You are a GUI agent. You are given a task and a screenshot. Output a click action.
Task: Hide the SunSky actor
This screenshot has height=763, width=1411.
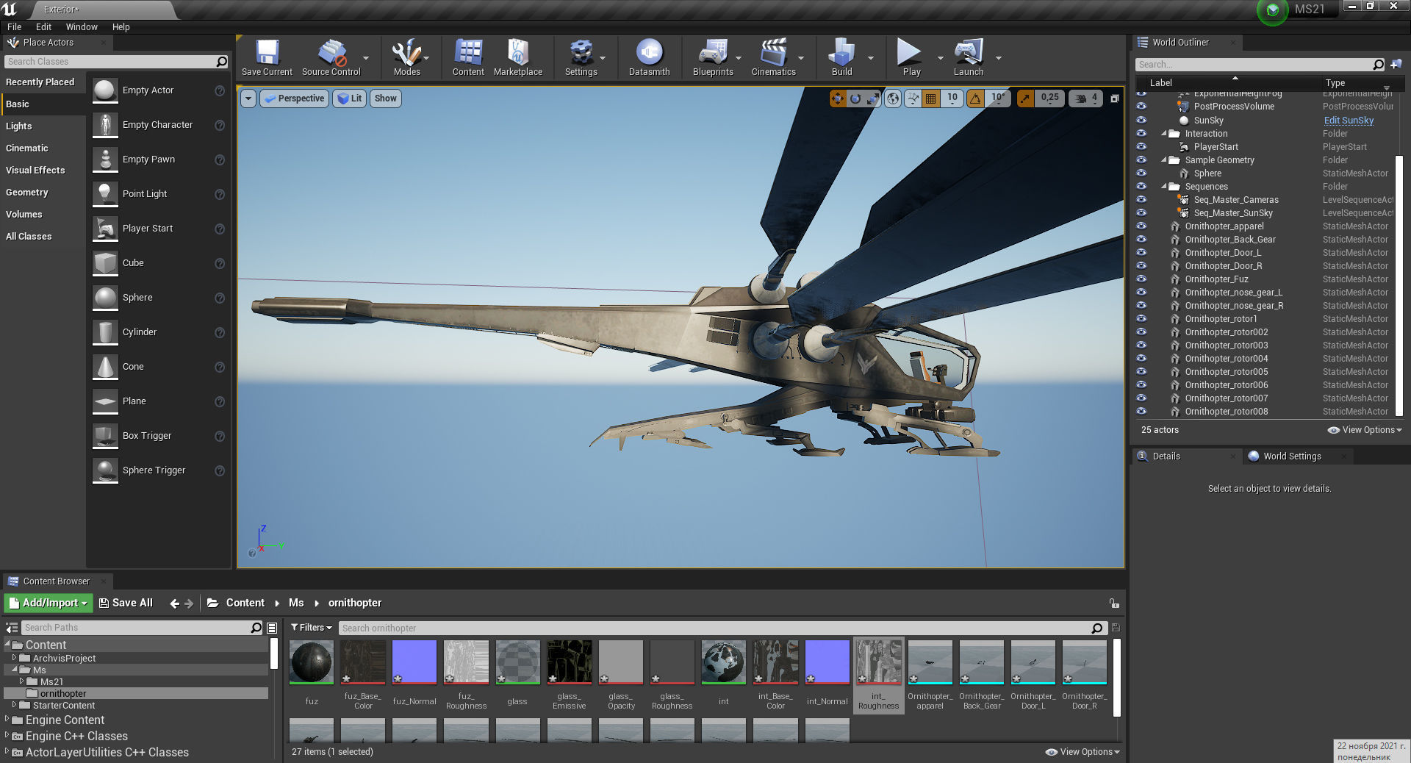click(1141, 120)
